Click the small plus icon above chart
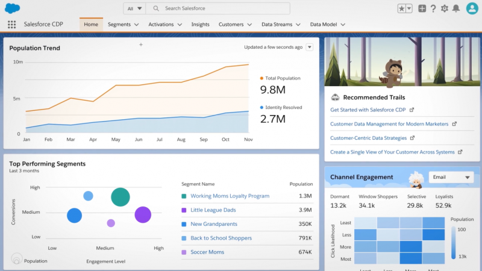This screenshot has width=482, height=271. click(141, 45)
